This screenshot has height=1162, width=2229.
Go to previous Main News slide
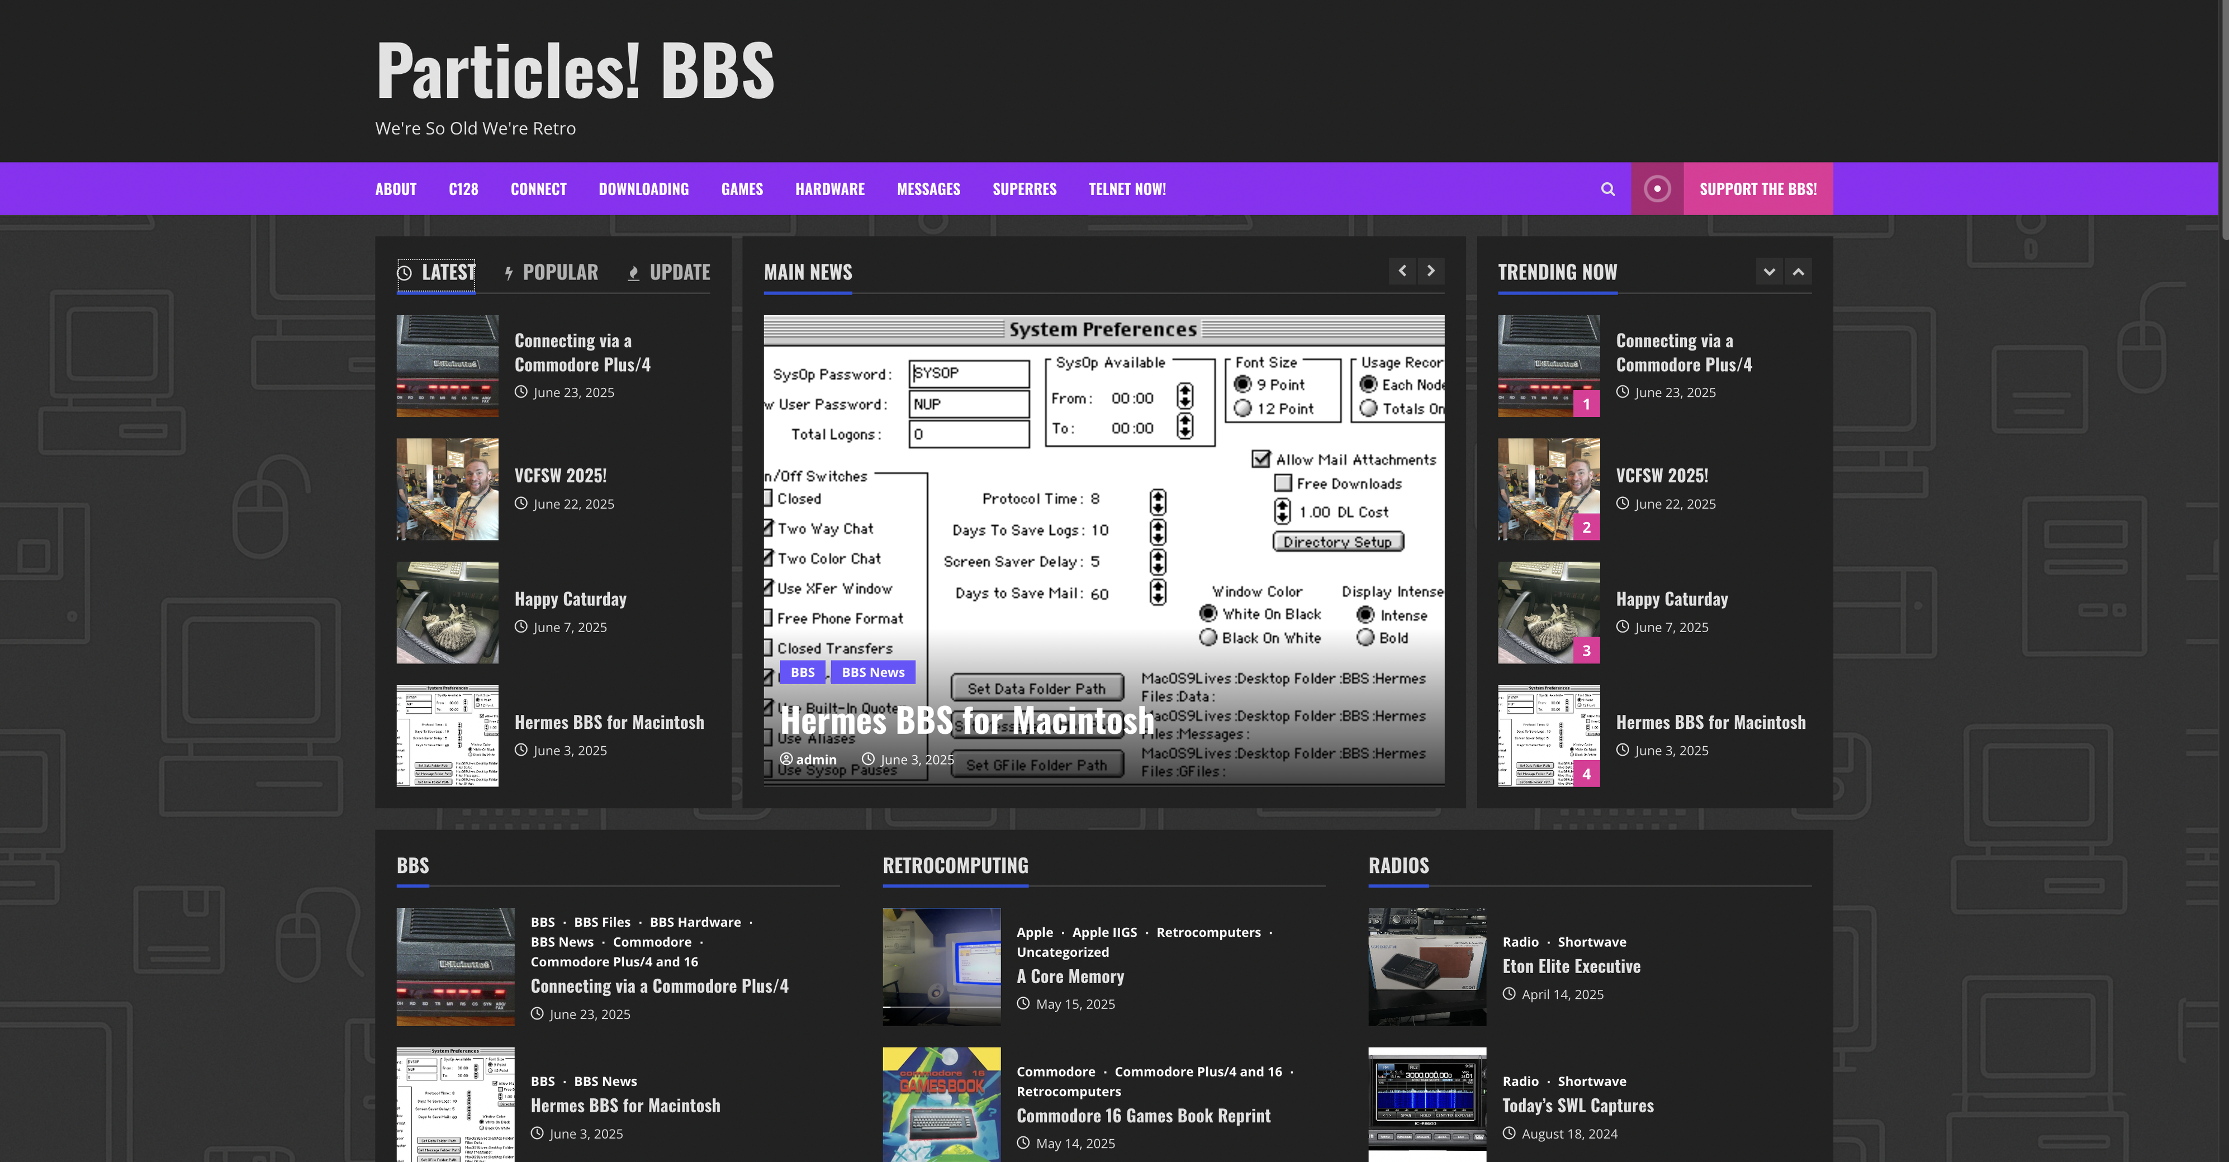(1403, 271)
